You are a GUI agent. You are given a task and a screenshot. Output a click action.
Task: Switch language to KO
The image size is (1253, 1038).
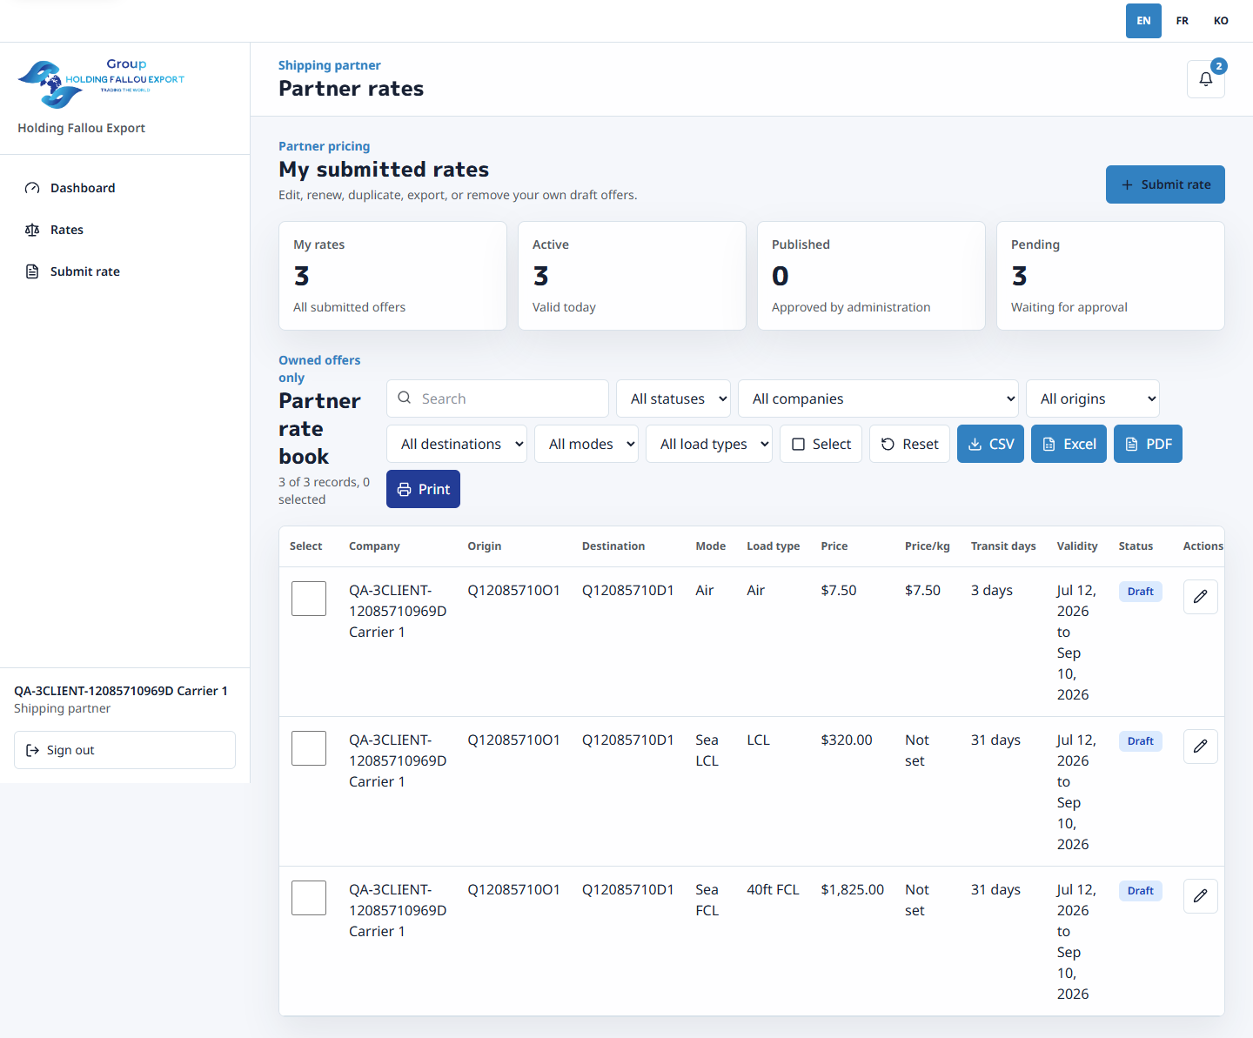pos(1221,21)
